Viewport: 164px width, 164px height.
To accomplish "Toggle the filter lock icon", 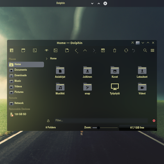I will (48, 121).
